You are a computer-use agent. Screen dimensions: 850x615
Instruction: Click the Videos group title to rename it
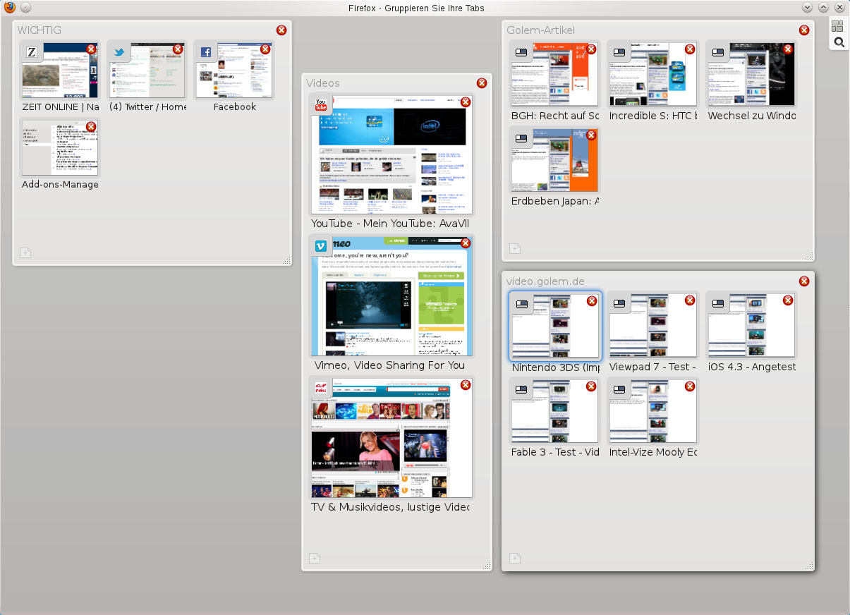tap(323, 83)
